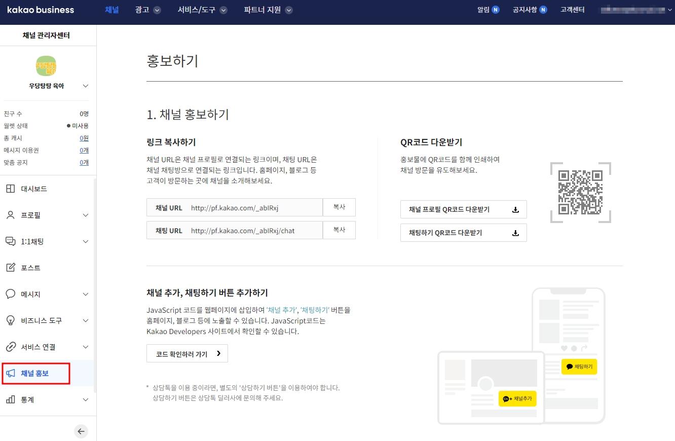Copy the 채팅 URL with 복사 button
This screenshot has height=441, width=675.
click(x=339, y=230)
